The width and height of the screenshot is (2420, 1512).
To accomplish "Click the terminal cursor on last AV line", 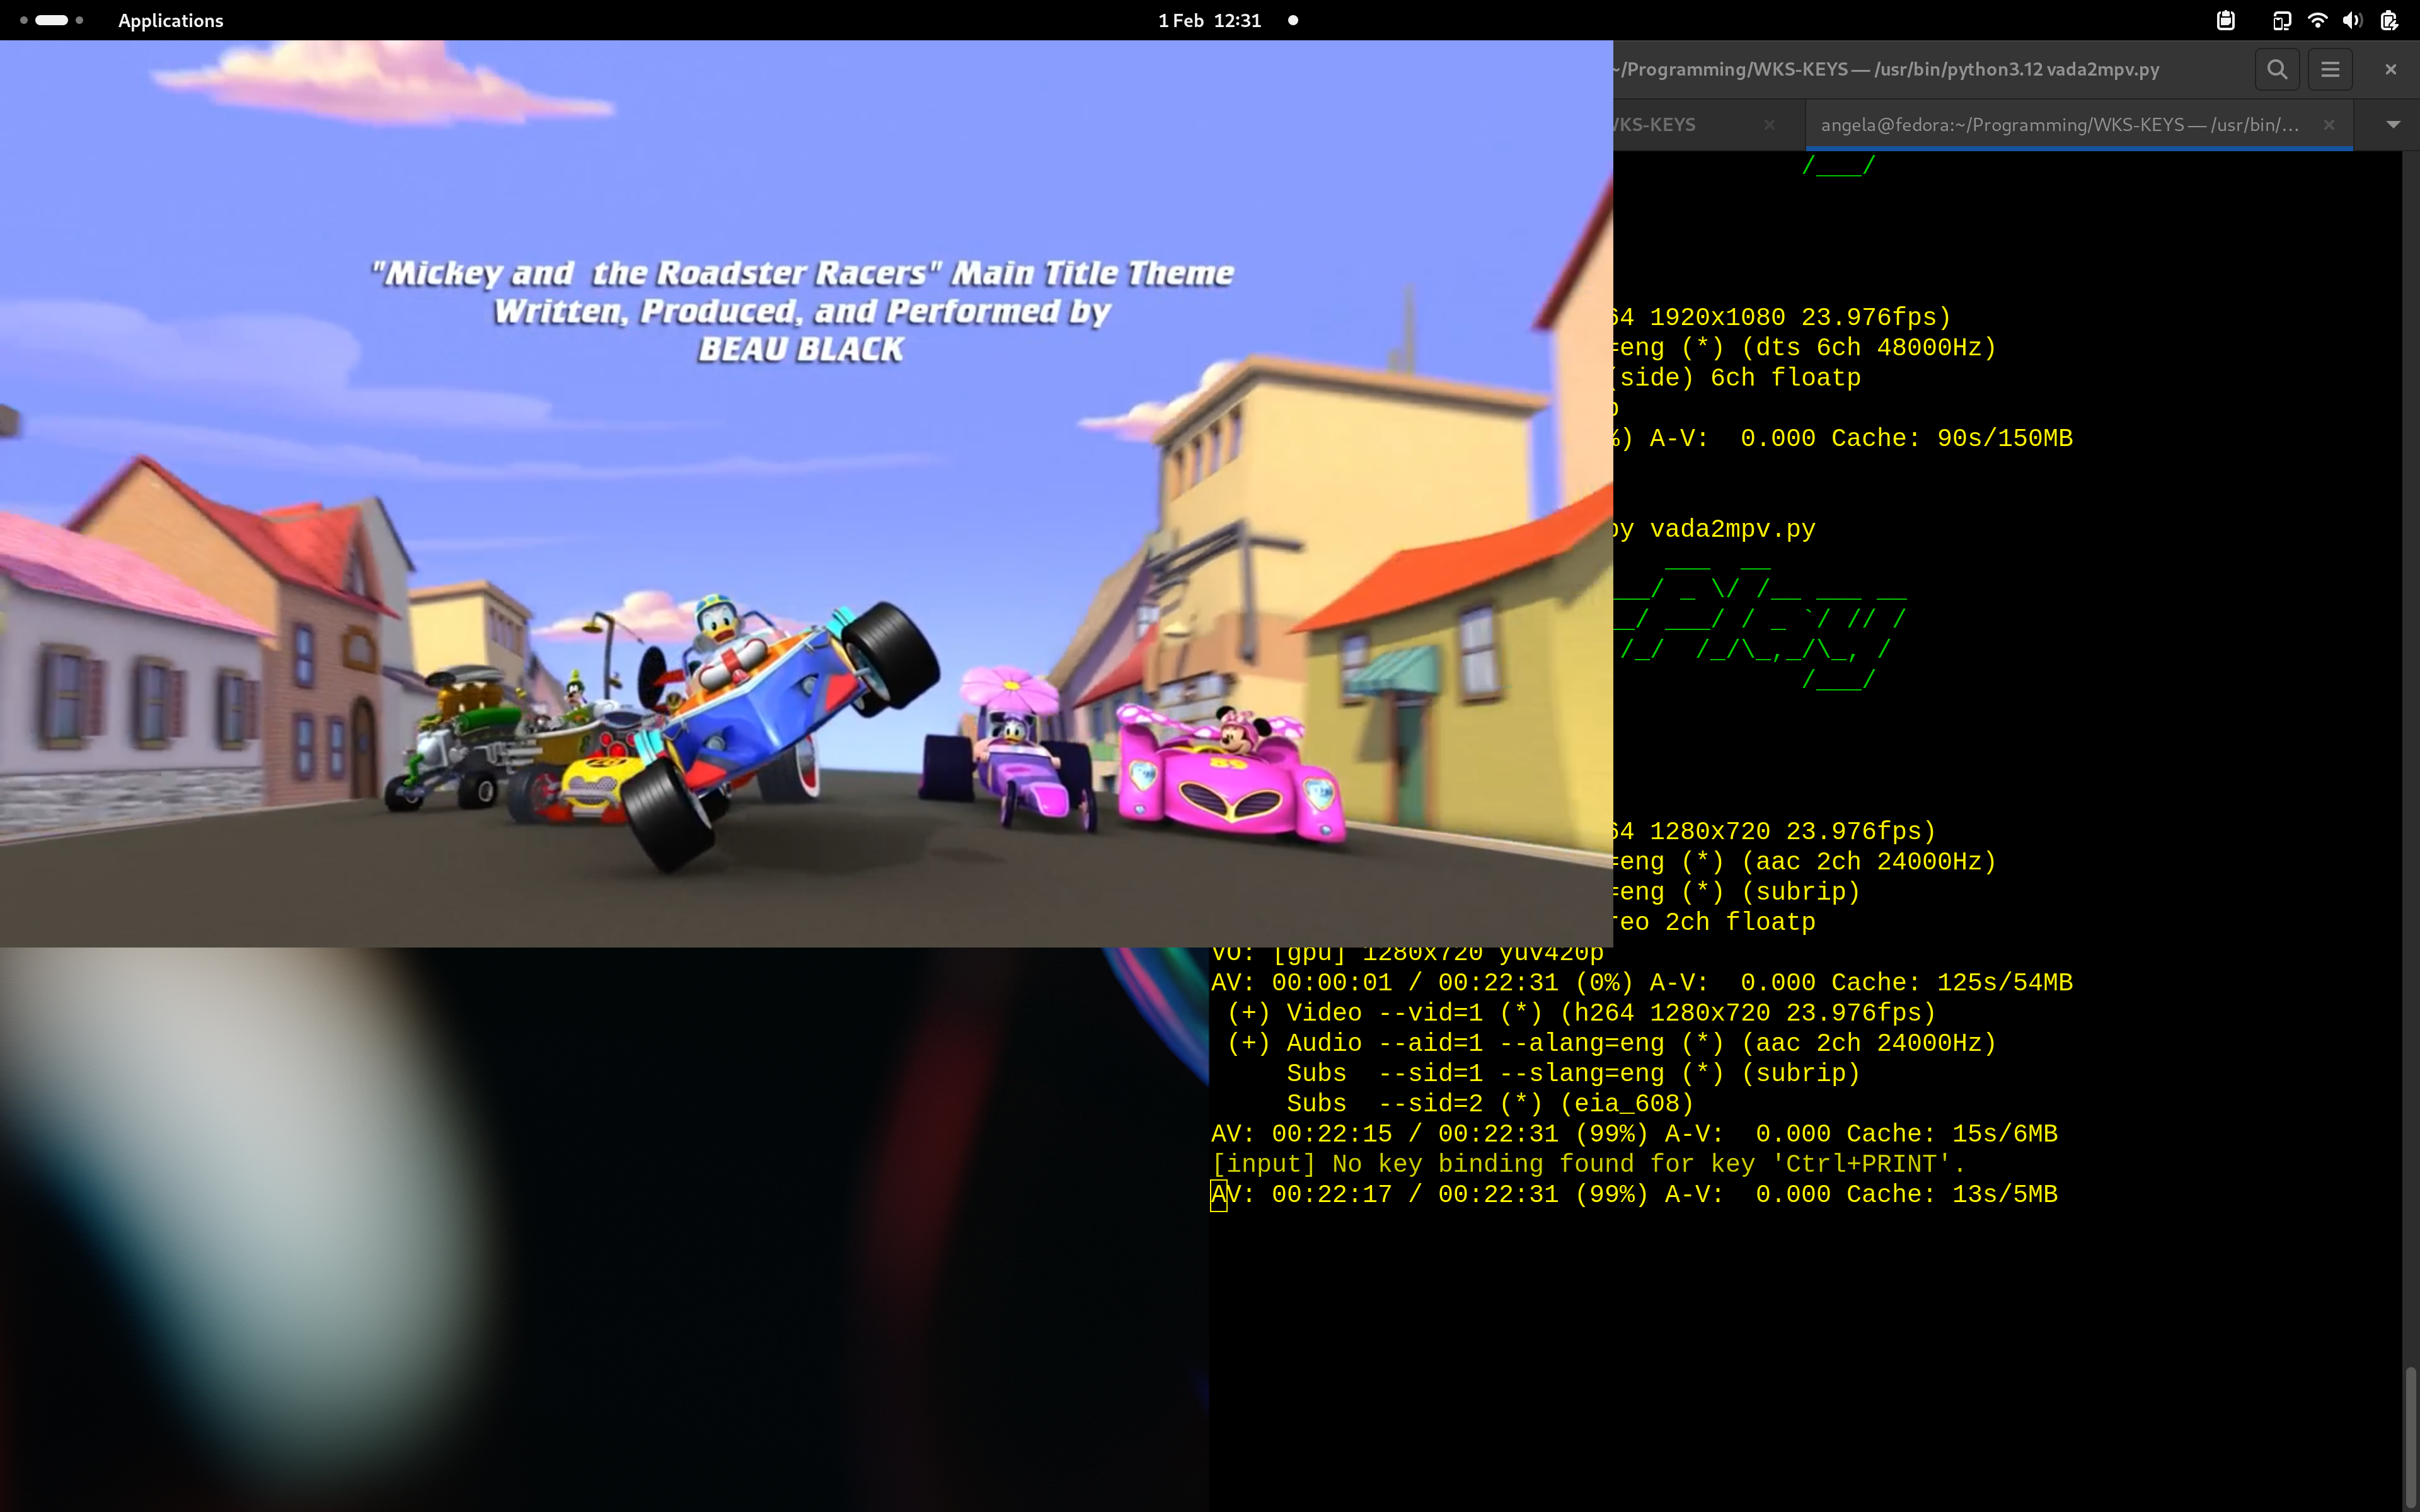I will tap(1218, 1195).
